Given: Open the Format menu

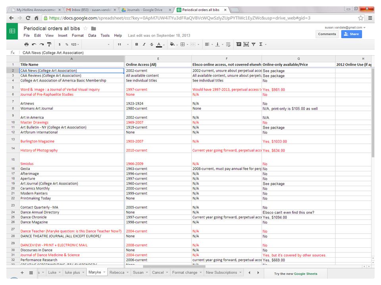Looking at the screenshot, I should point(78,35).
